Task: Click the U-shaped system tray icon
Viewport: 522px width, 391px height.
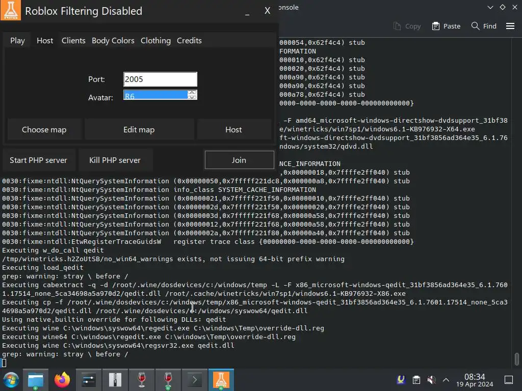Action: click(401, 380)
